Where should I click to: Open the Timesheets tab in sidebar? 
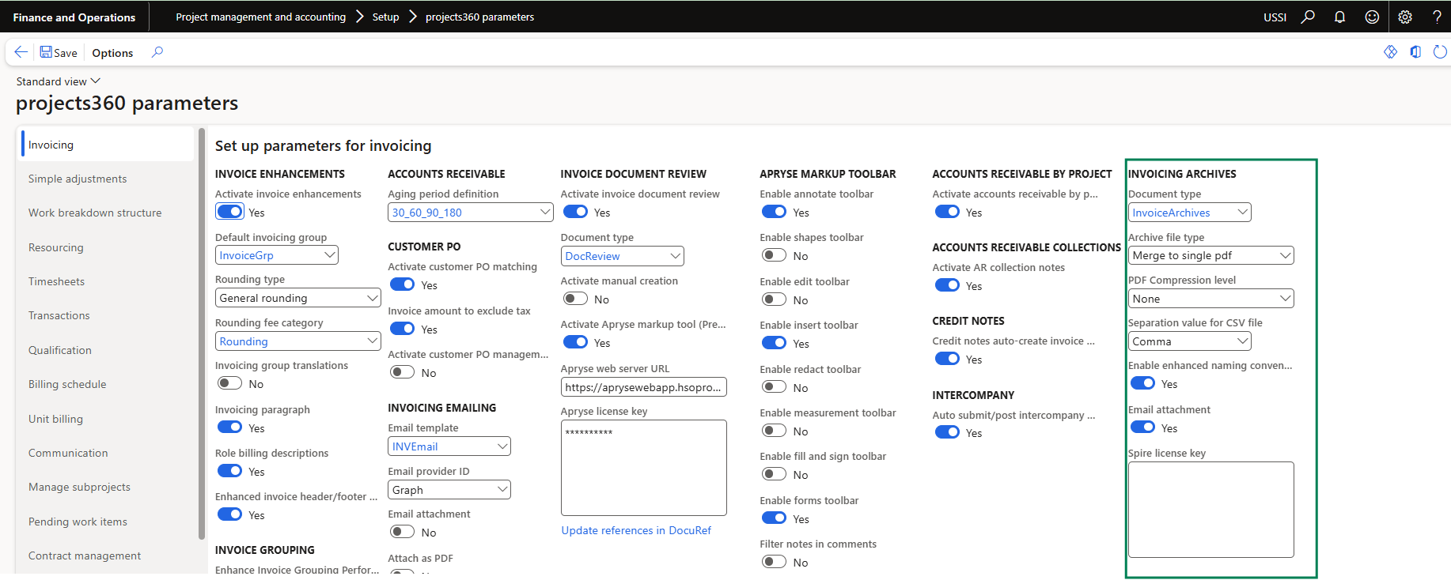(56, 281)
